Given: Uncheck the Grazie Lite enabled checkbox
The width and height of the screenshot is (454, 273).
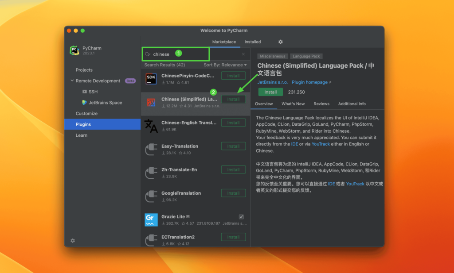Looking at the screenshot, I should (241, 216).
